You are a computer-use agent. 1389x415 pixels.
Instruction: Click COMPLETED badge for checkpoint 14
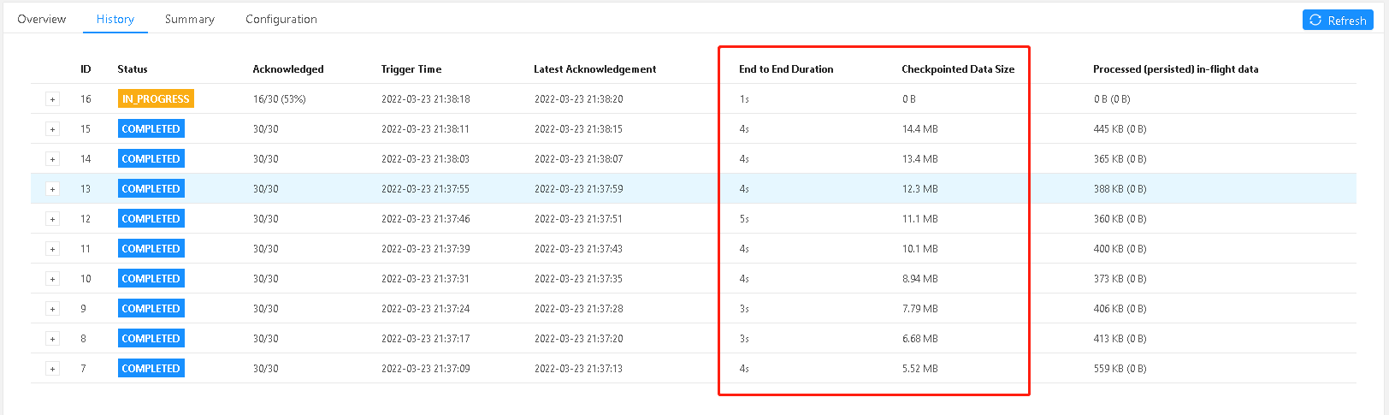pyautogui.click(x=151, y=158)
